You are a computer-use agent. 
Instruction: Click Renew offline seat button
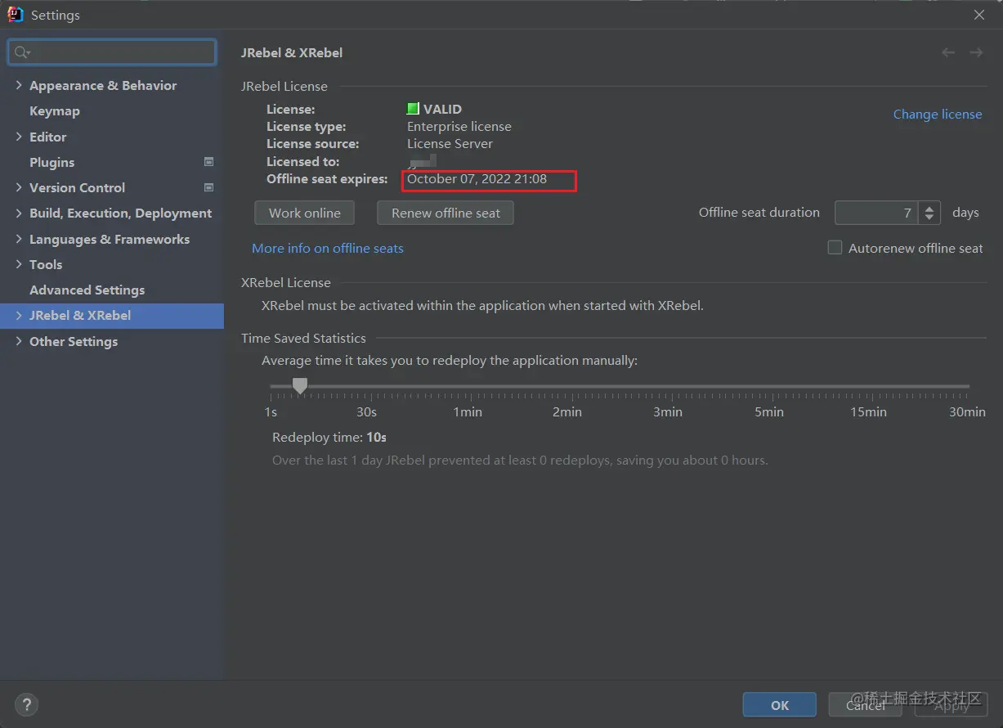point(446,213)
